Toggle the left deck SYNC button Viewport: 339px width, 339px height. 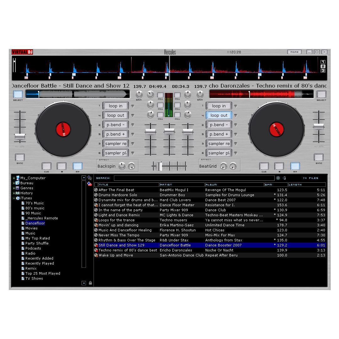pos(20,157)
